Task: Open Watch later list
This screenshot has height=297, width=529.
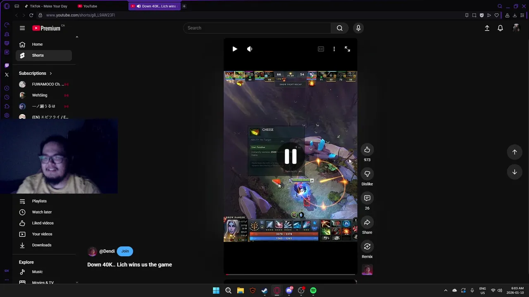Action: (44, 212)
